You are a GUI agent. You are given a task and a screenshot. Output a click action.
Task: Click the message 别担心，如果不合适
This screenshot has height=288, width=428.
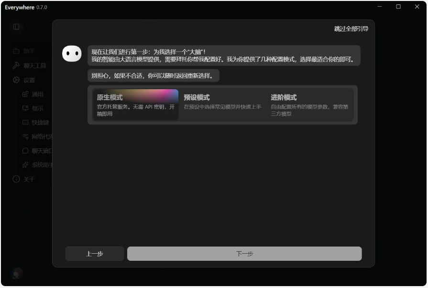tap(154, 76)
